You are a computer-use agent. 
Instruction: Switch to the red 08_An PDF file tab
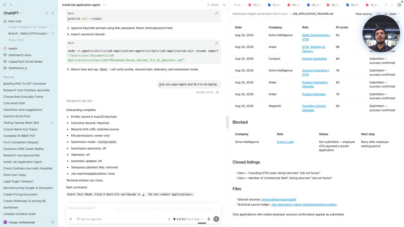pos(294,5)
